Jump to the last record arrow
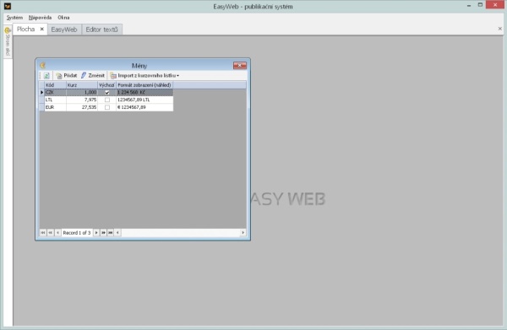This screenshot has height=330, width=507. tap(111, 232)
